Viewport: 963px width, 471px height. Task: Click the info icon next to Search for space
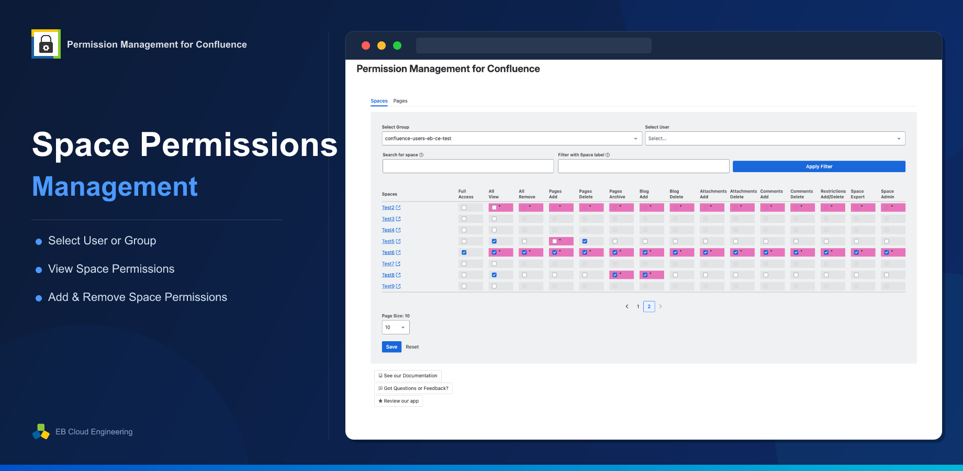point(421,155)
